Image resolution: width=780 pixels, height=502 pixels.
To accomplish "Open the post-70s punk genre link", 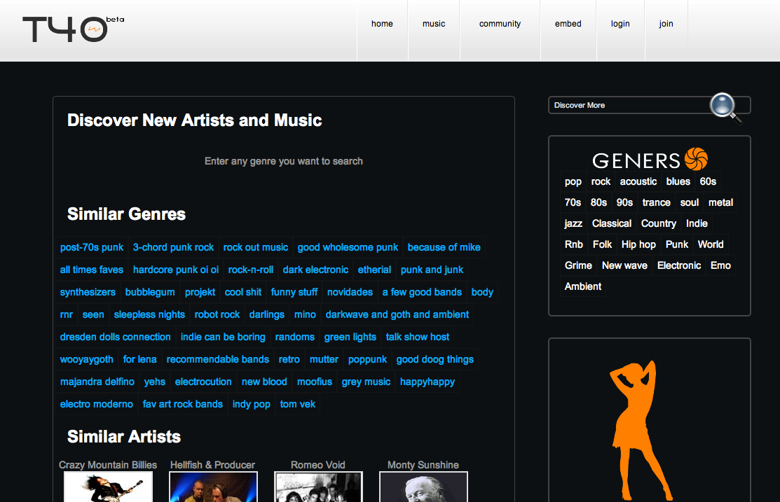I will [92, 247].
